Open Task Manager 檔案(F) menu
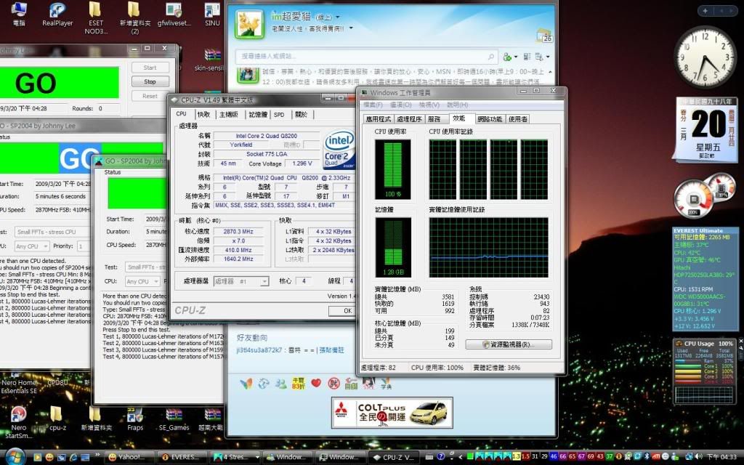This screenshot has width=744, height=465. [x=373, y=105]
